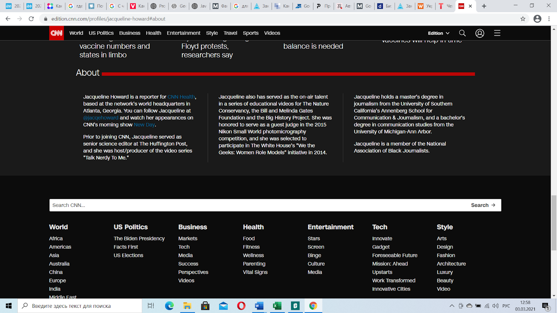Open Health in the top navigation
Viewport: 557px width, 313px height.
(154, 33)
